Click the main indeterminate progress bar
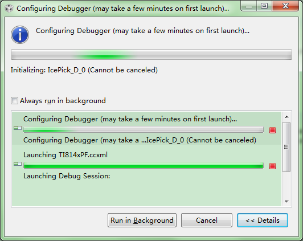 point(151,55)
